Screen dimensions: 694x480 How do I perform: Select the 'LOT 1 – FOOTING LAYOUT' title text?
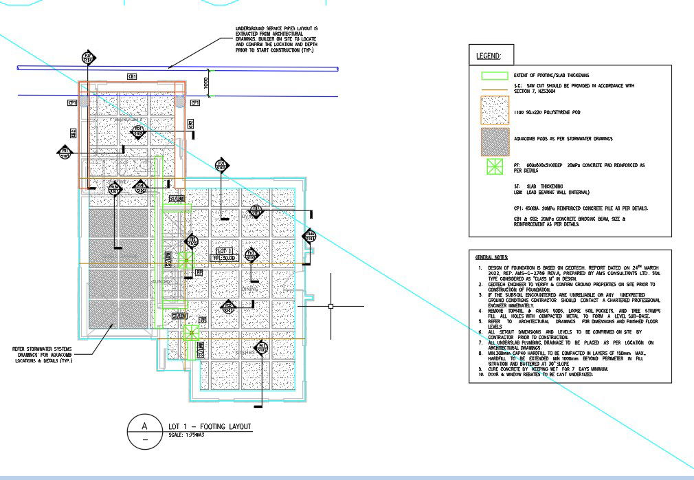click(x=210, y=427)
